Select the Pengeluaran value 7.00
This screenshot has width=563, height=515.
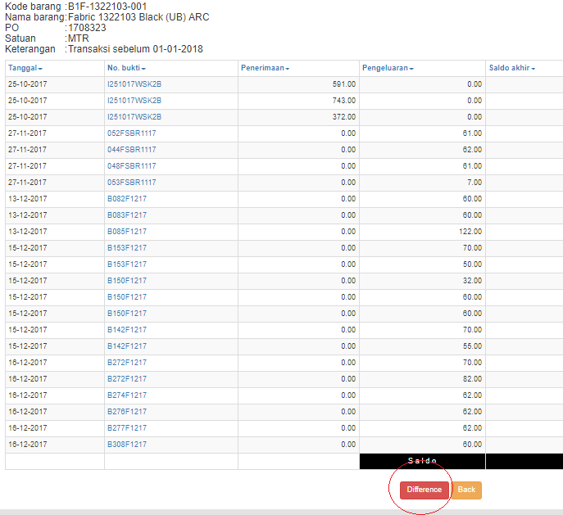pos(474,183)
